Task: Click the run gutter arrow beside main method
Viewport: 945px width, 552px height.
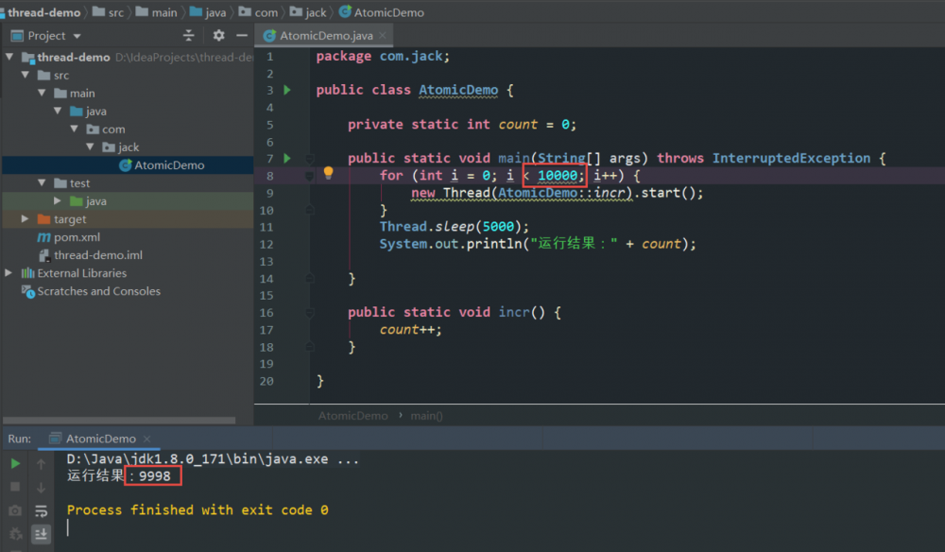Action: point(288,158)
